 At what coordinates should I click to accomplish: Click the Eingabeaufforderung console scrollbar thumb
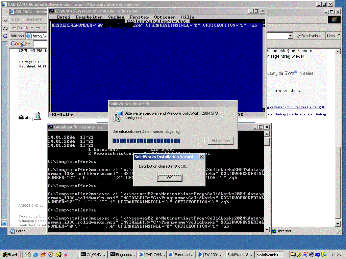pyautogui.click(x=267, y=141)
